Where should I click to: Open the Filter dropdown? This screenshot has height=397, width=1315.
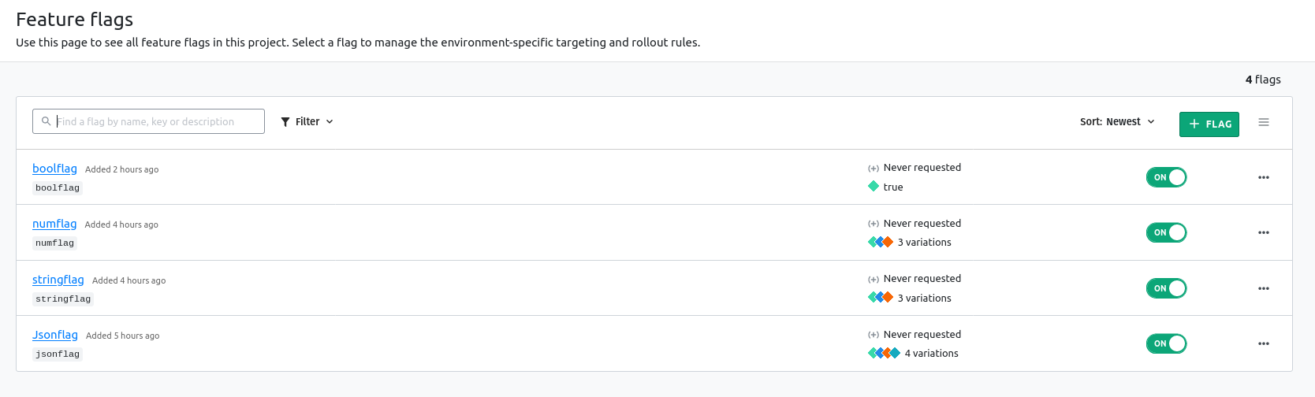307,121
